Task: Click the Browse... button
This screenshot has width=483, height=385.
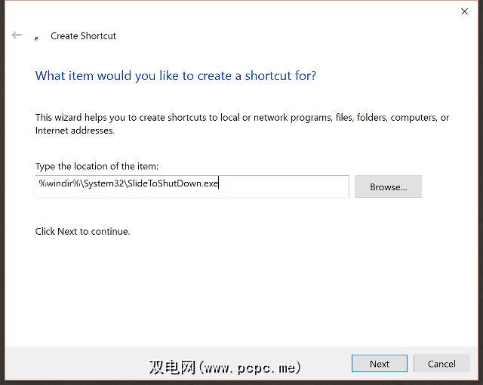Action: 388,186
